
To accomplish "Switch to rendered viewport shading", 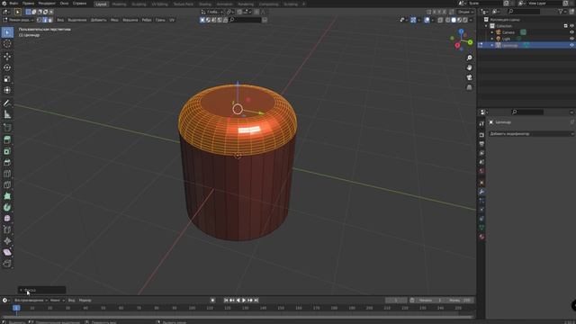I will 465,20.
